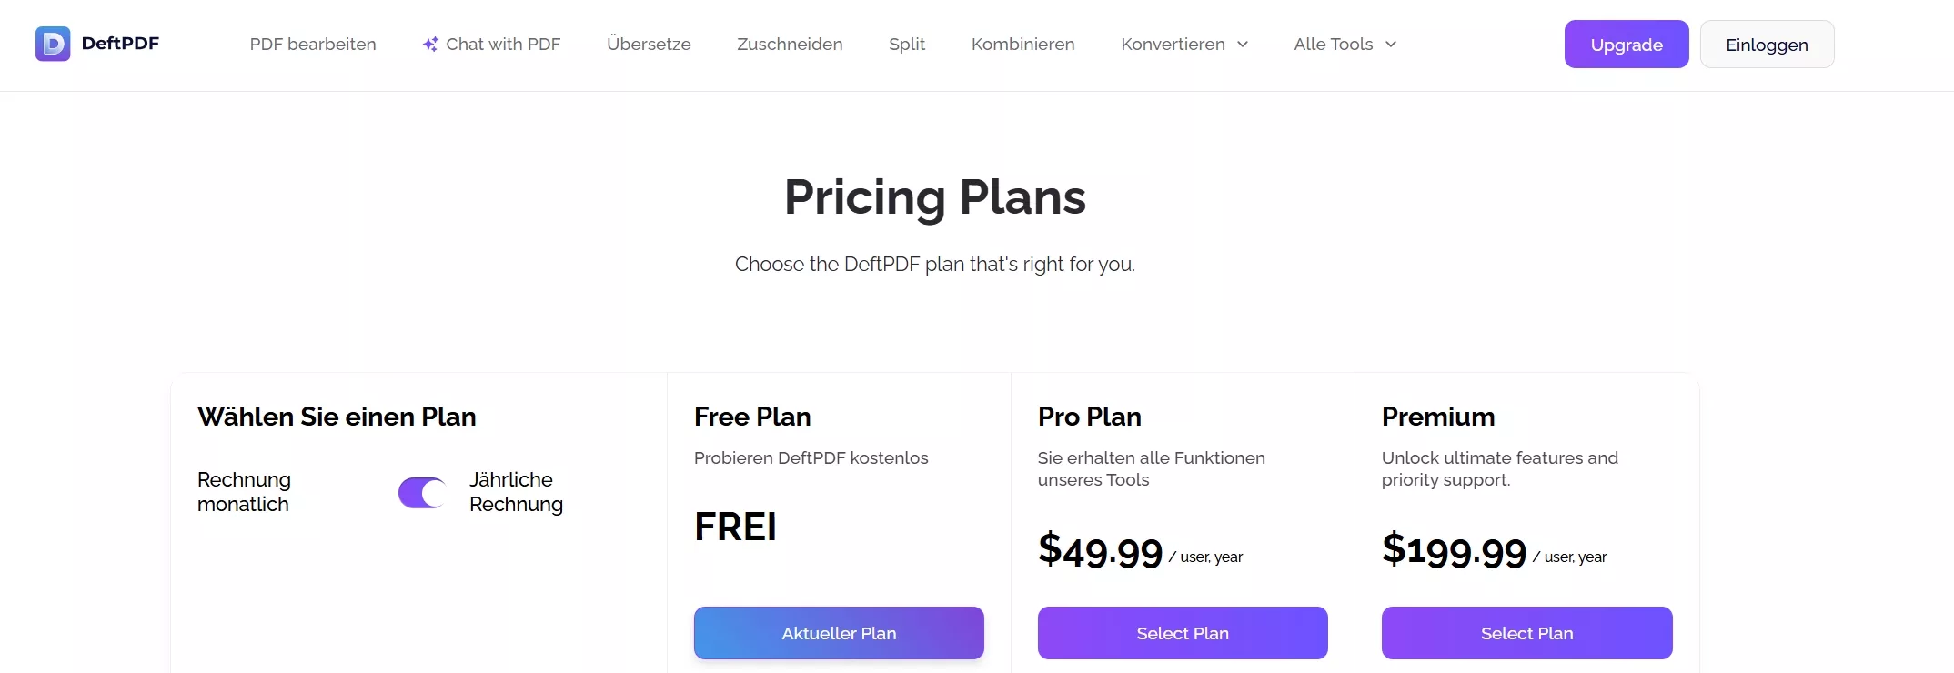
Task: Click the Premium plan heading
Action: pyautogui.click(x=1437, y=417)
